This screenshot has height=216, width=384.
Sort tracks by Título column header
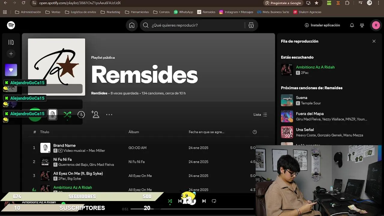pos(45,132)
